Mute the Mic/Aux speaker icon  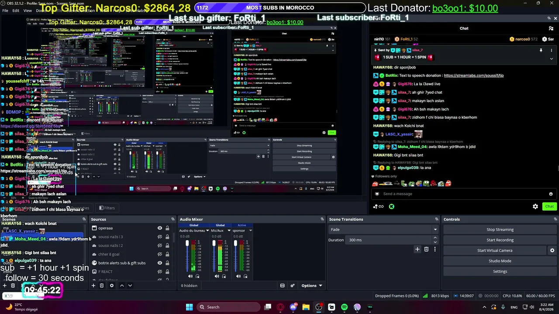click(x=217, y=276)
